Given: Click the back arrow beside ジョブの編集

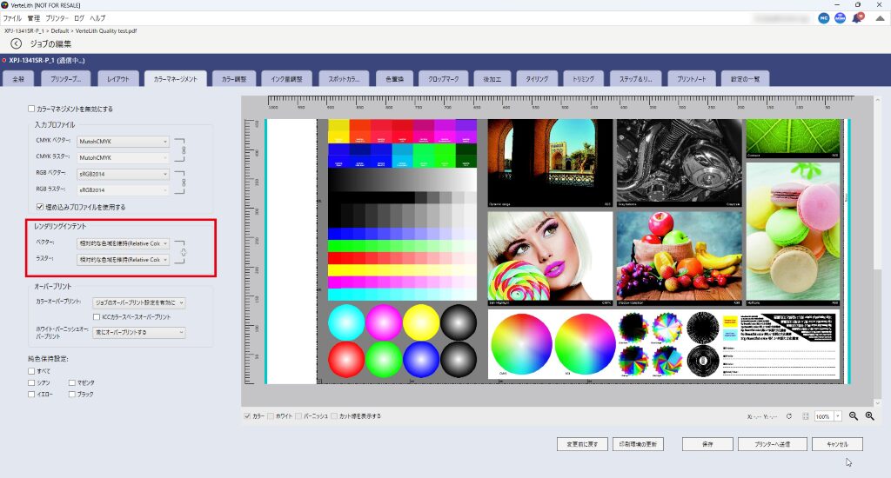Looking at the screenshot, I should coord(16,43).
